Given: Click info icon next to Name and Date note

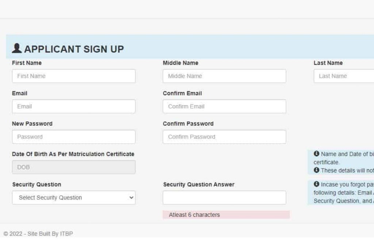Looking at the screenshot, I should (316, 154).
